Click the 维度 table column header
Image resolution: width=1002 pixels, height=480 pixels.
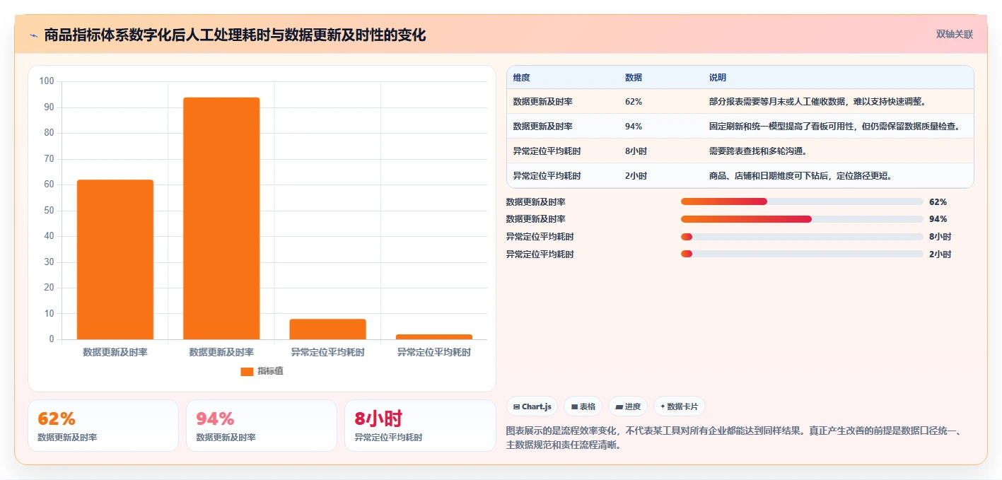[x=522, y=78]
